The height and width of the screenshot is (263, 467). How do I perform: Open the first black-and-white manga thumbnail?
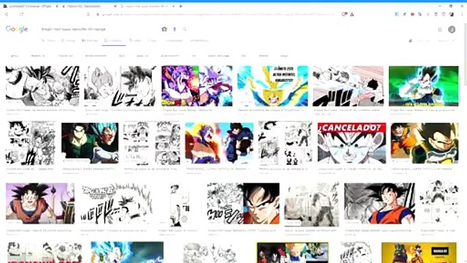click(42, 86)
